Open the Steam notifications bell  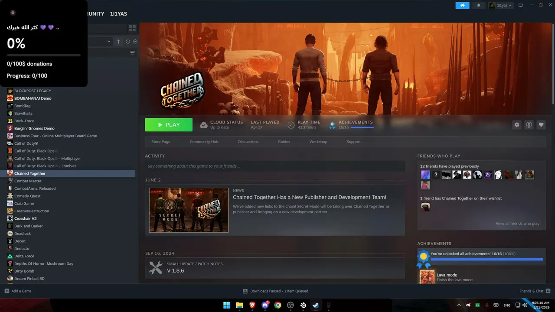(x=479, y=6)
